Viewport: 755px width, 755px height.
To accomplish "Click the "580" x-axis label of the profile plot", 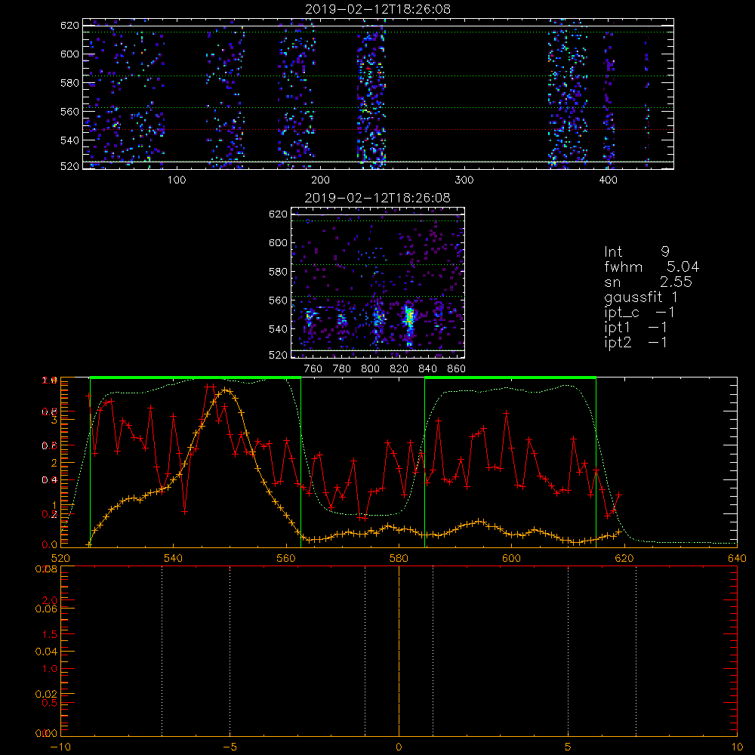I will 399,558.
